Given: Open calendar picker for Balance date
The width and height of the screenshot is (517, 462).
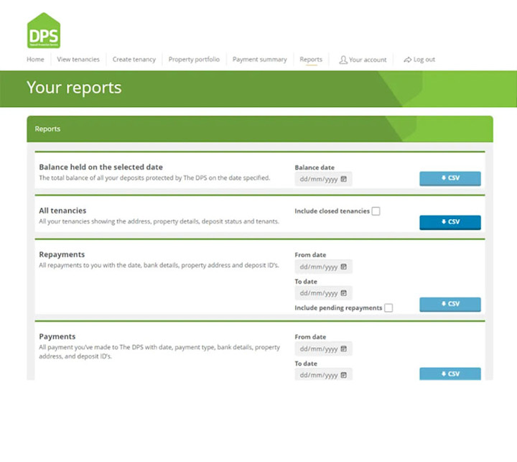Looking at the screenshot, I should pos(343,179).
